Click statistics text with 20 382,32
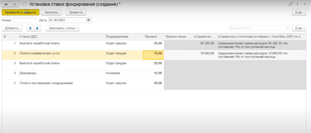311x133 pixels. 261,45
